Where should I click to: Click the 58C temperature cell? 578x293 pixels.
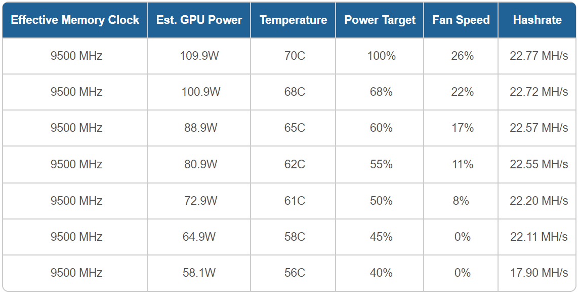tap(295, 237)
